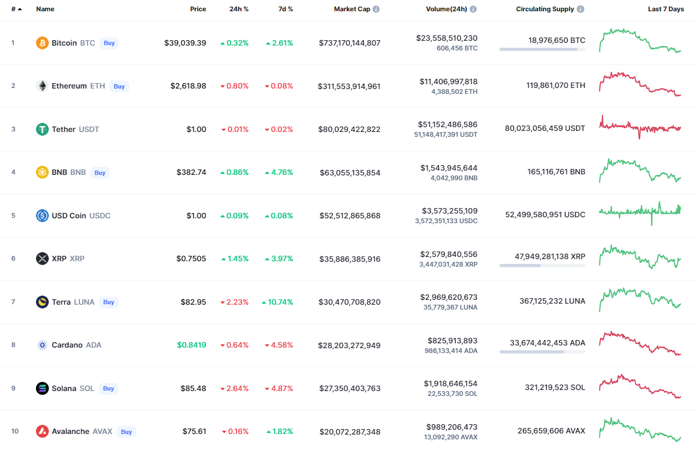Click the Buy button next to Avalanche
Viewport: 698px width, 449px height.
click(127, 432)
